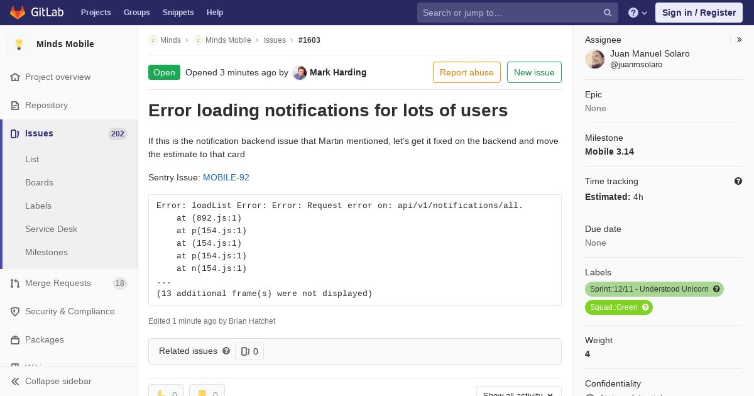The image size is (754, 396).
Task: Click the GitLab fox logo
Action: [x=18, y=13]
